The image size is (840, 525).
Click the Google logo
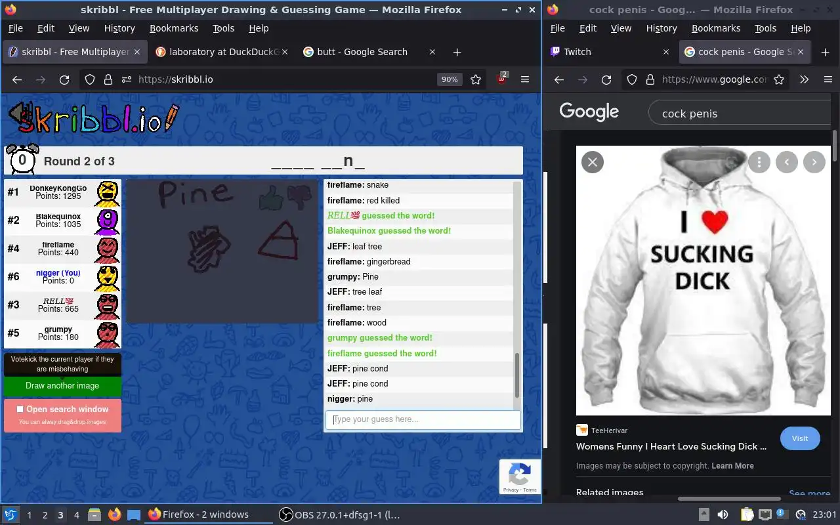click(589, 112)
